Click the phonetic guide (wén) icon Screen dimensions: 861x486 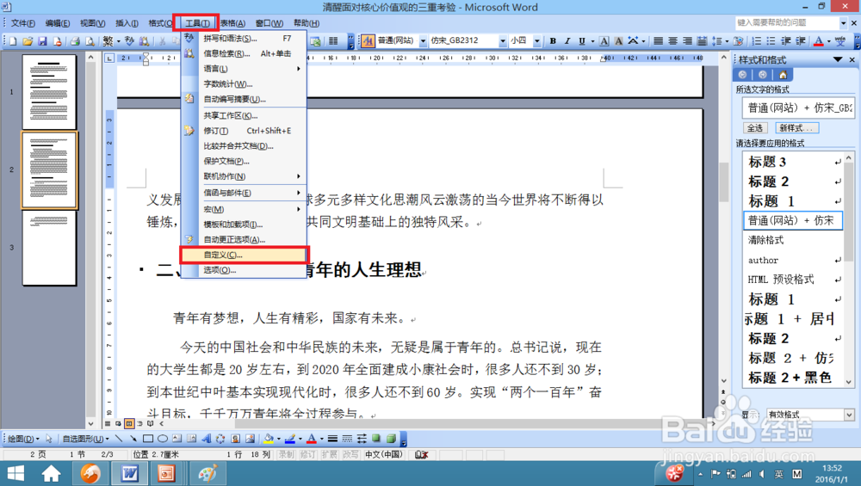pos(840,41)
